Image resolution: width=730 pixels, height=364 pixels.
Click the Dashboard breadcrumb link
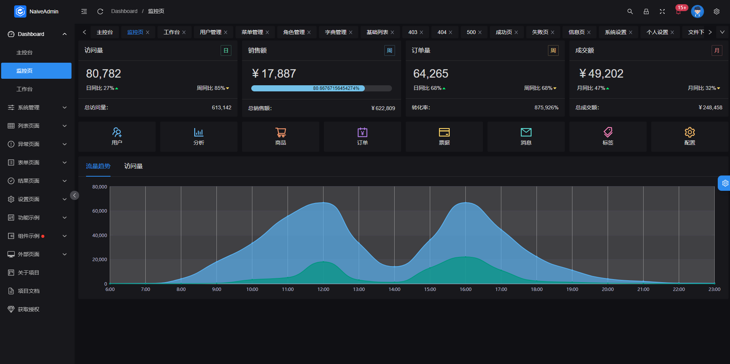coord(124,11)
